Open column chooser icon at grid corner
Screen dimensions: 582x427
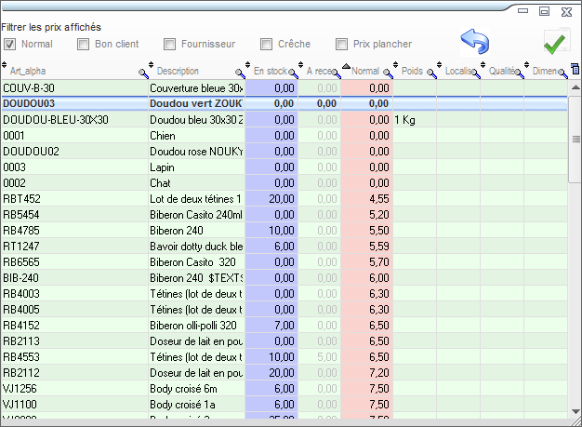pyautogui.click(x=575, y=70)
